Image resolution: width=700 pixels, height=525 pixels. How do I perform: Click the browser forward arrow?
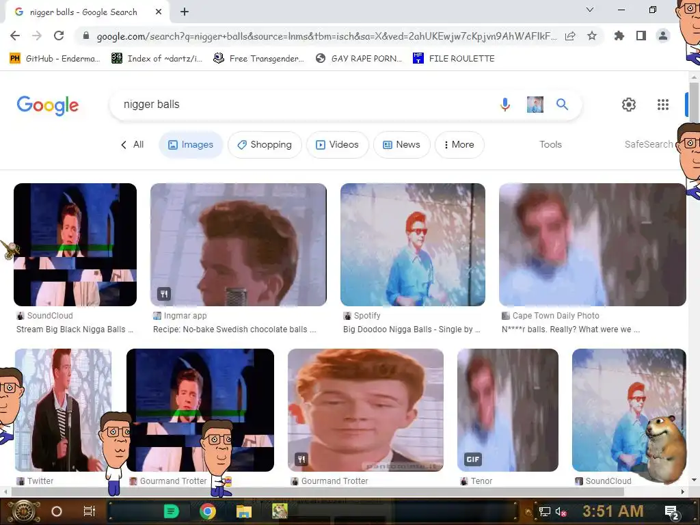(x=37, y=36)
